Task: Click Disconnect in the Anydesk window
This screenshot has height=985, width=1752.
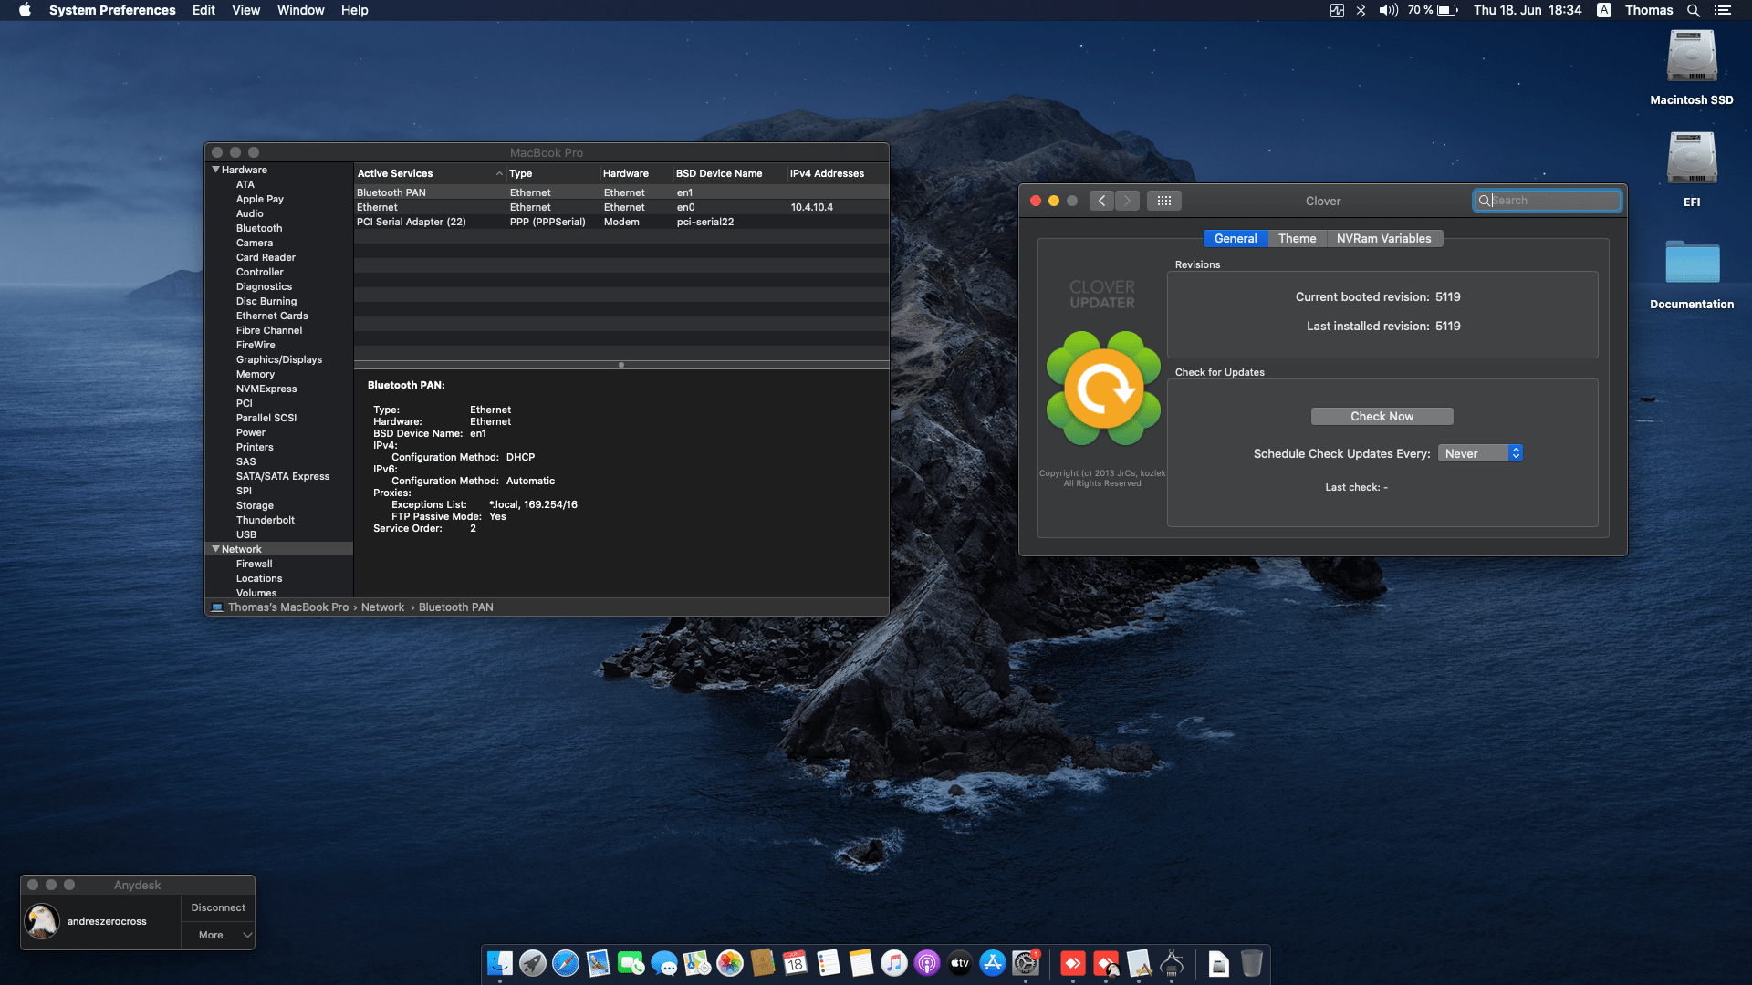Action: point(218,907)
